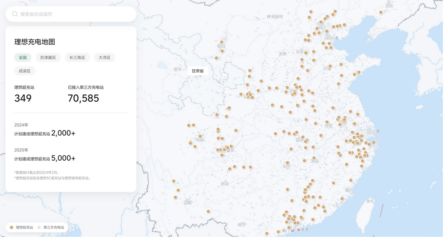Click the 第三方充电站 legend dot
This screenshot has height=238, width=444.
[x=39, y=227]
